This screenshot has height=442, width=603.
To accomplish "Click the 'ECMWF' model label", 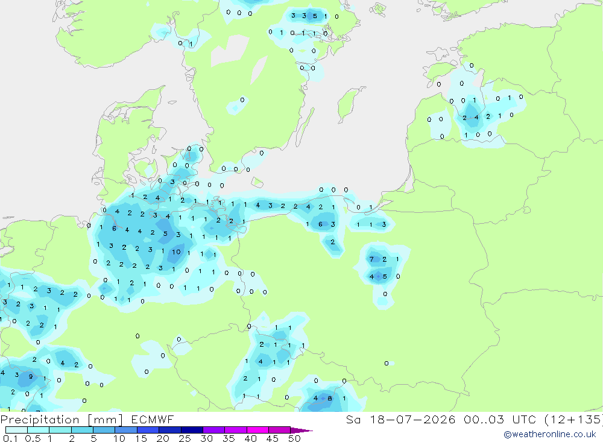I will [x=153, y=419].
